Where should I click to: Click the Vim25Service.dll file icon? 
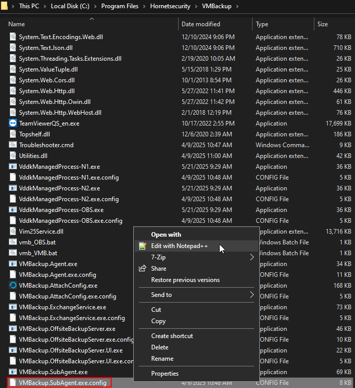click(x=13, y=232)
